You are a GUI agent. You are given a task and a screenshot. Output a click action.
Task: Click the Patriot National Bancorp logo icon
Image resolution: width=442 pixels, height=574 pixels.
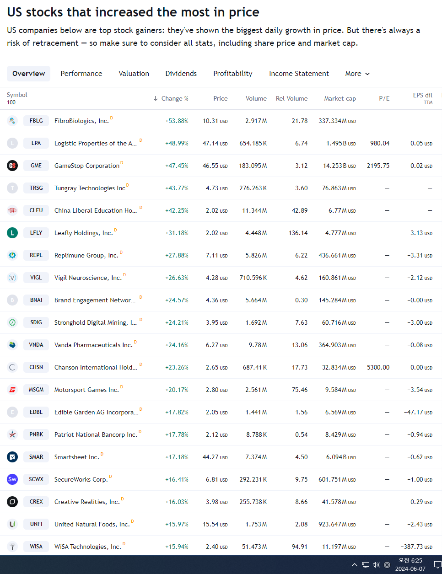[x=12, y=435]
